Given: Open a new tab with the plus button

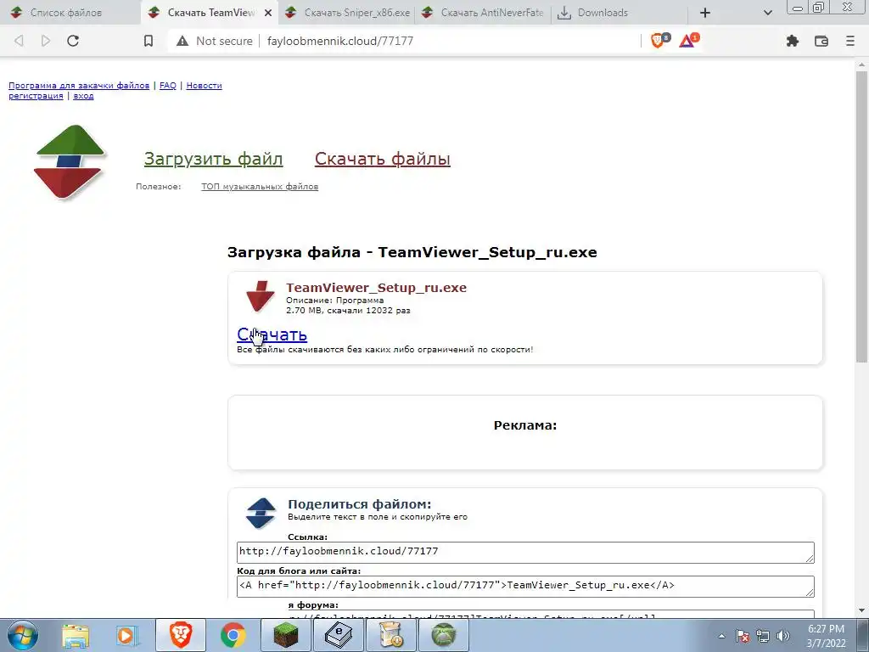Looking at the screenshot, I should [705, 12].
